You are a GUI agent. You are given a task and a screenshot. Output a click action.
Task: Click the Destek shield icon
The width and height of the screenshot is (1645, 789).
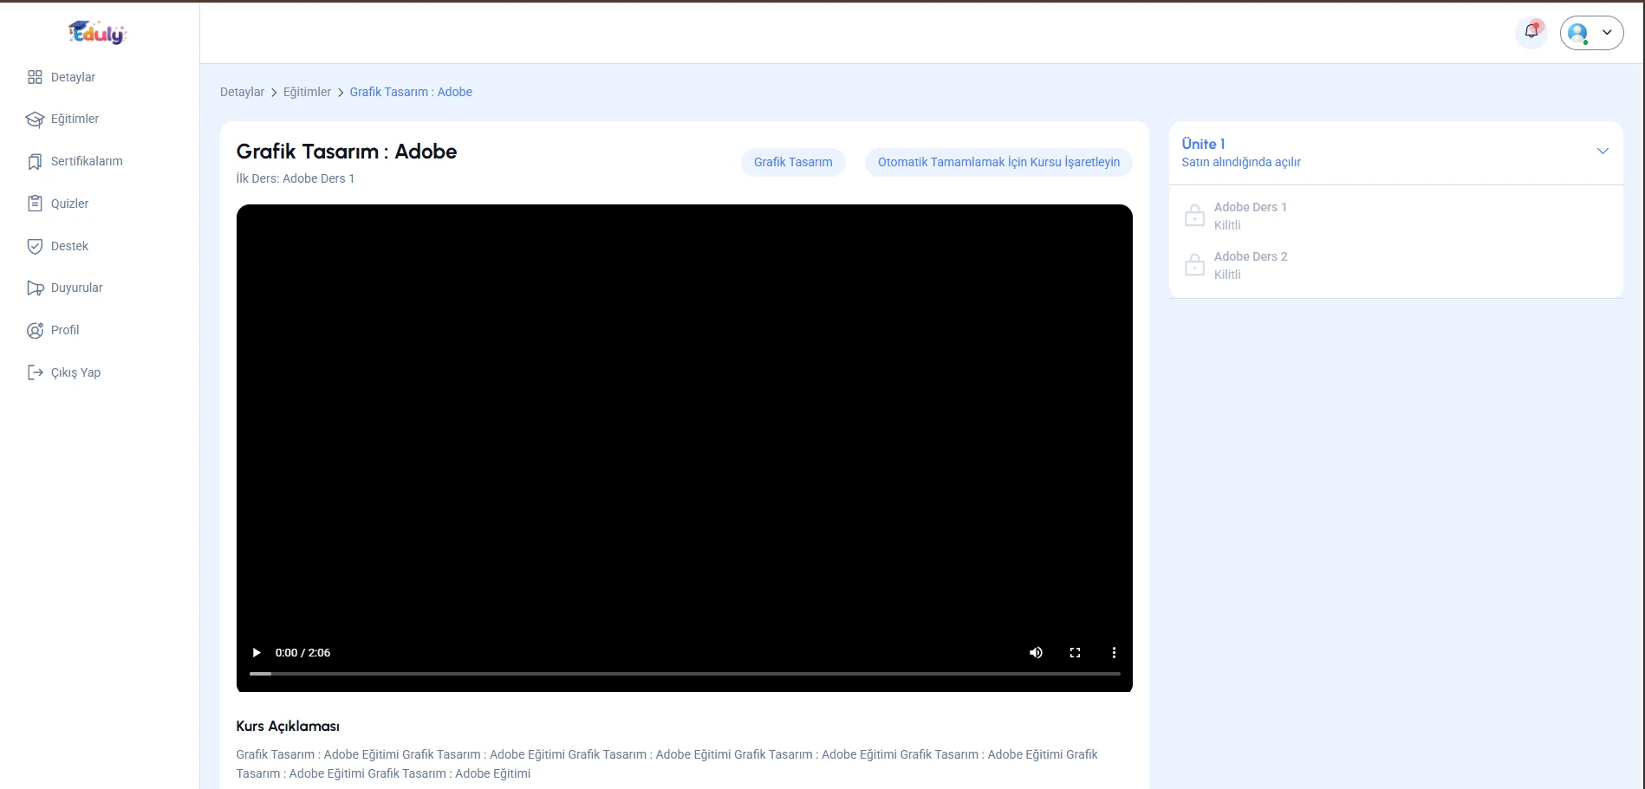click(x=35, y=246)
